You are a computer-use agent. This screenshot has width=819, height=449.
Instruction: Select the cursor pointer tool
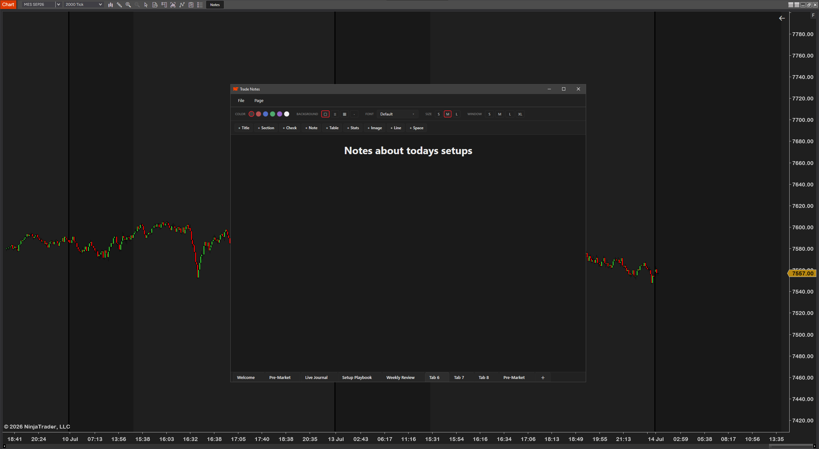[146, 5]
